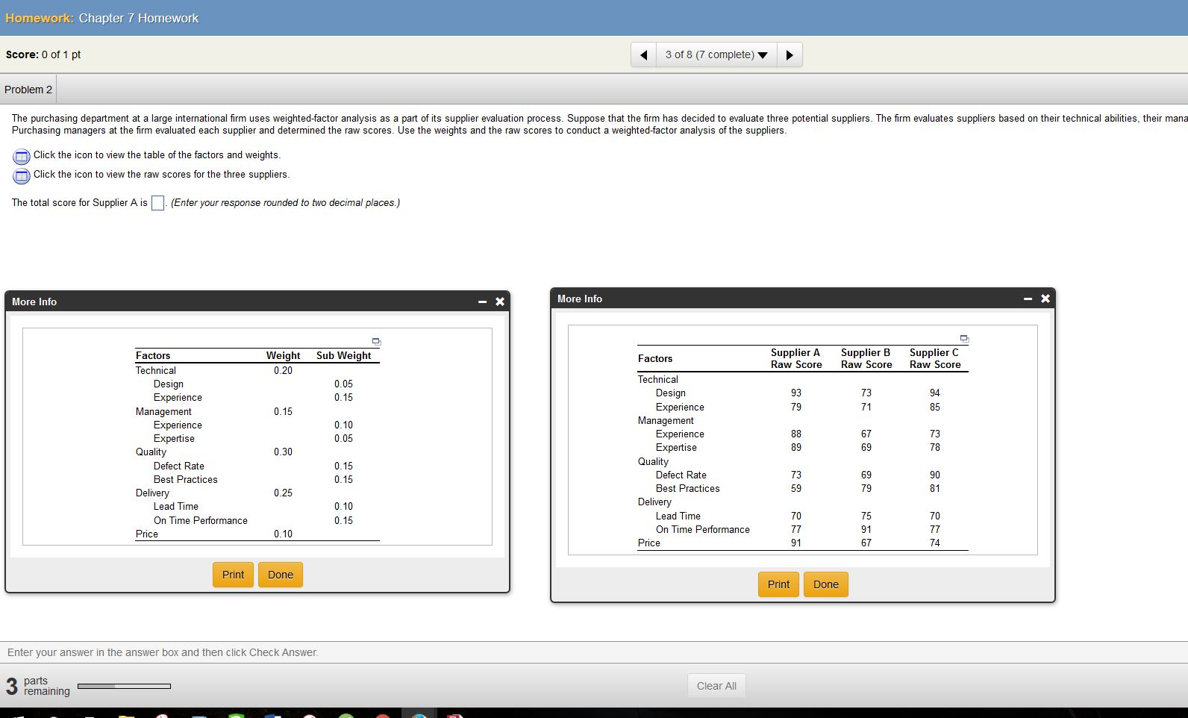Click copy icon in weights table

click(x=376, y=342)
